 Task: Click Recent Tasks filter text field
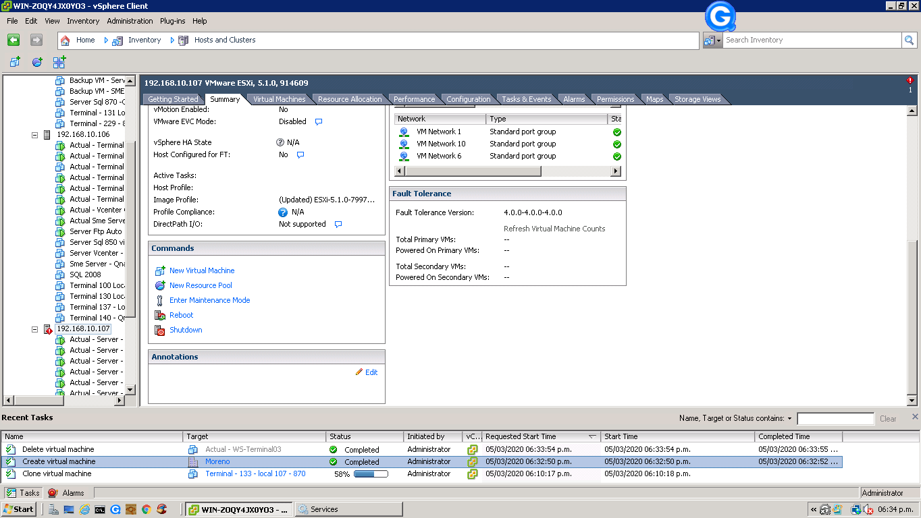coord(835,419)
